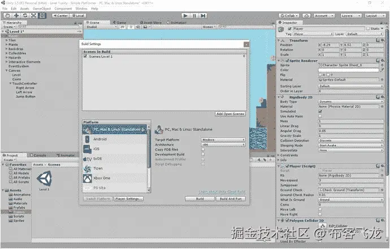Select the Move tool in toolbar

point(16,16)
